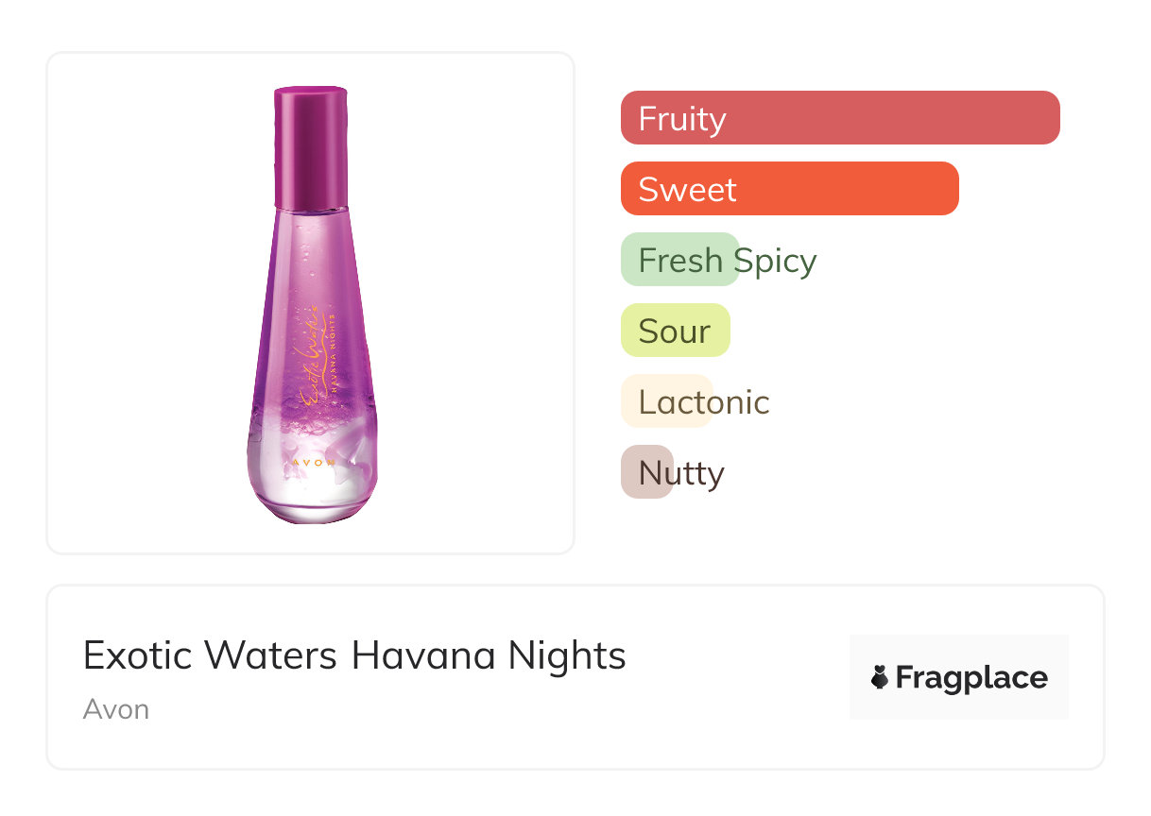Click the brown Nutty accord bar
The image size is (1151, 816).
pos(646,472)
